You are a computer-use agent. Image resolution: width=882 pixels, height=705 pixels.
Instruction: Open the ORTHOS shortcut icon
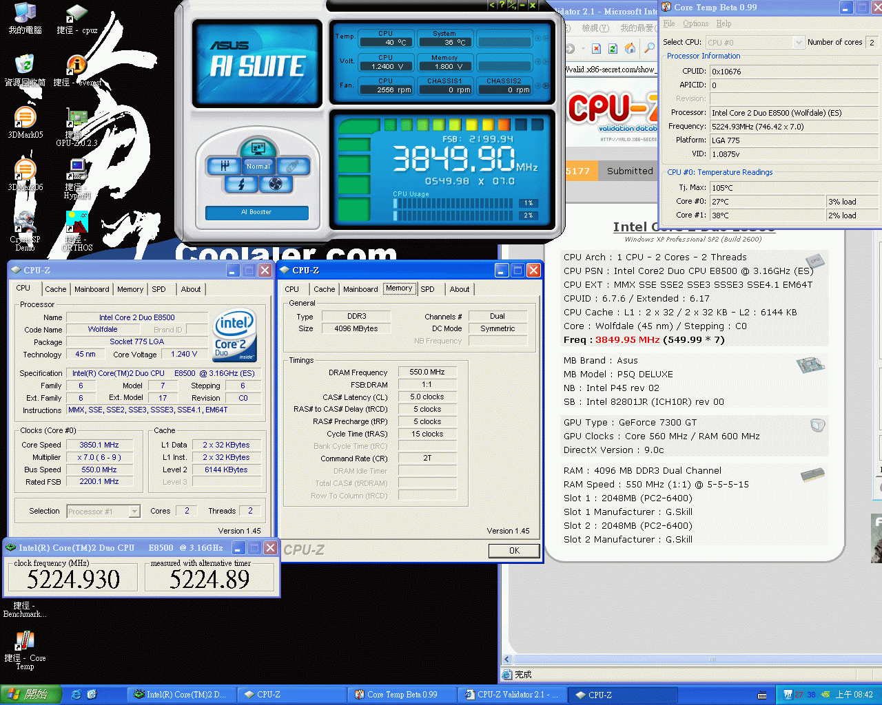click(x=76, y=231)
